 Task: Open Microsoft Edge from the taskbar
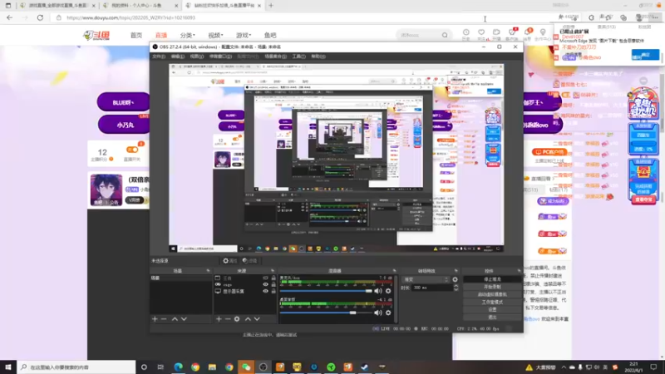pos(178,367)
